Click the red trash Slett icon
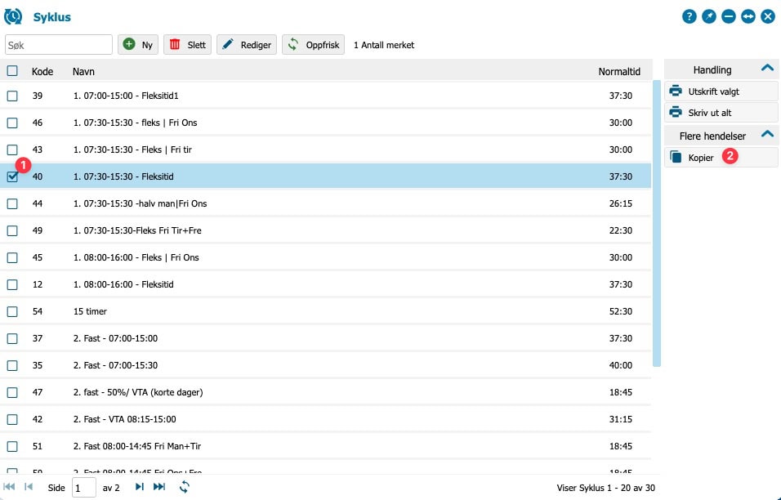This screenshot has height=500, width=781. coord(175,44)
